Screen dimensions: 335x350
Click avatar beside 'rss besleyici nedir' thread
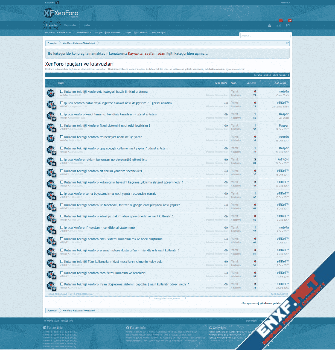[51, 139]
